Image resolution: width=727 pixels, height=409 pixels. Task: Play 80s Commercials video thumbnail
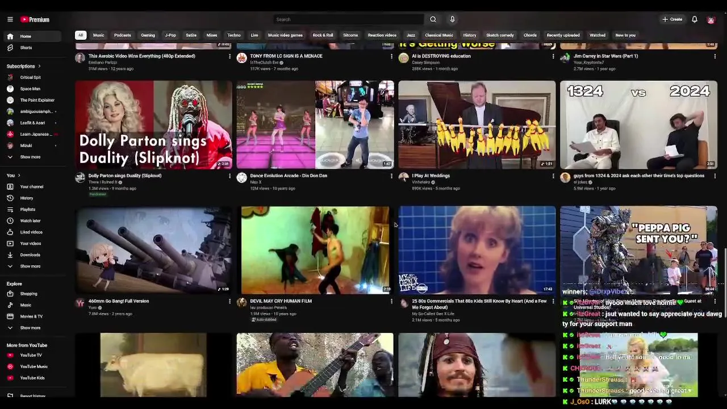[477, 250]
